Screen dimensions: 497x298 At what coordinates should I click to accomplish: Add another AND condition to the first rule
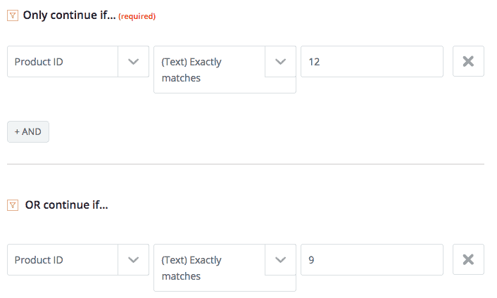[x=28, y=131]
